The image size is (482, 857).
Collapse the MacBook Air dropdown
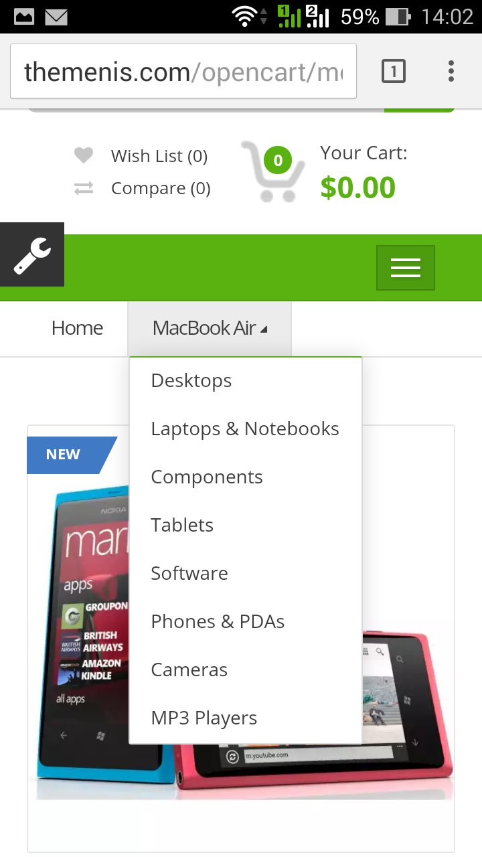(x=210, y=328)
